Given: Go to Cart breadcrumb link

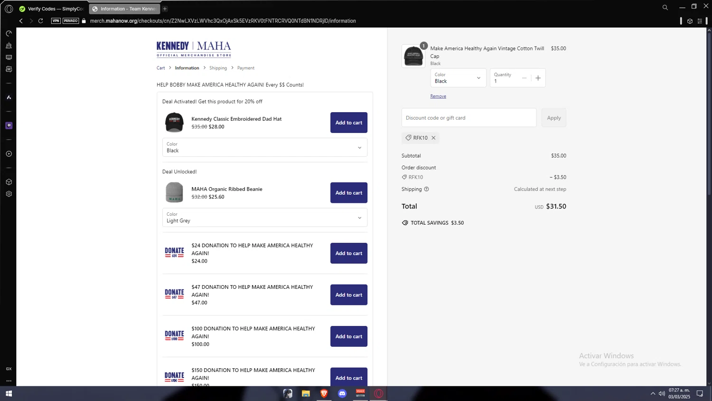Looking at the screenshot, I should (x=161, y=68).
